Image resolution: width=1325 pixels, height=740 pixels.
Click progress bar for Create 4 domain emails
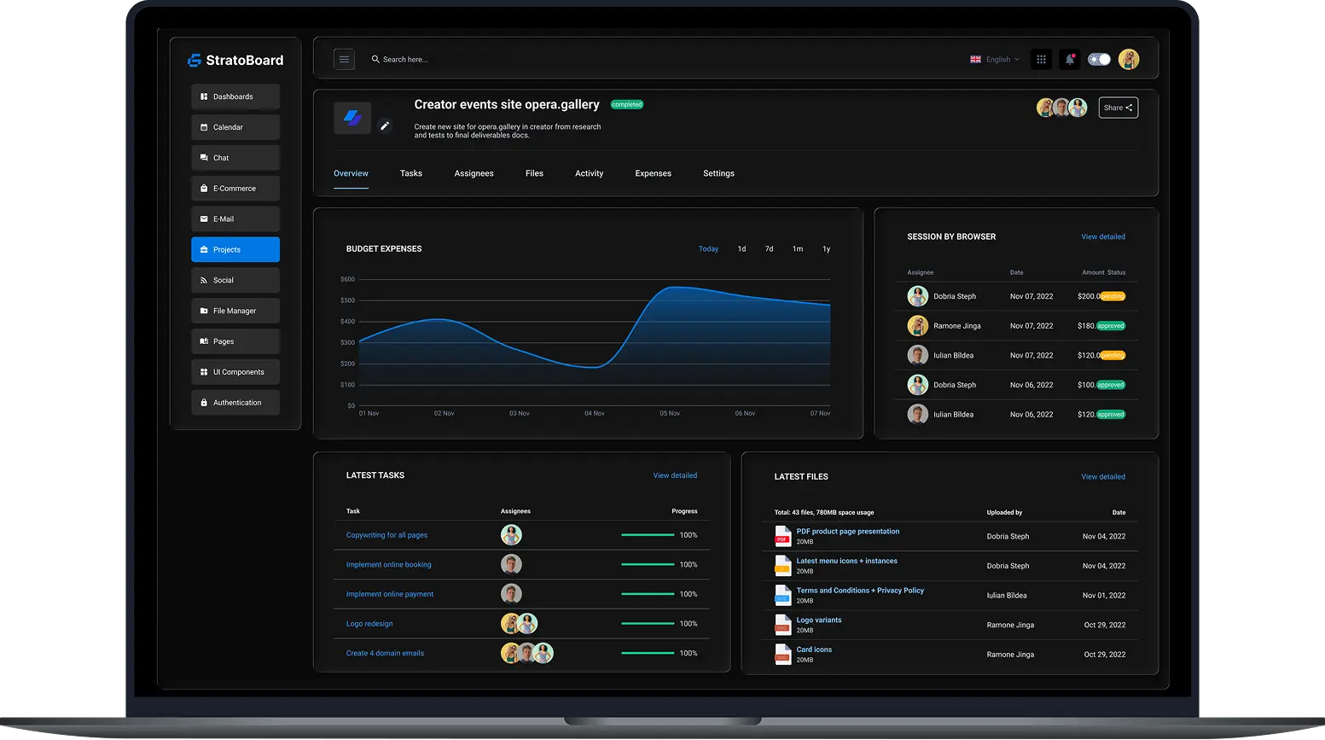point(648,653)
